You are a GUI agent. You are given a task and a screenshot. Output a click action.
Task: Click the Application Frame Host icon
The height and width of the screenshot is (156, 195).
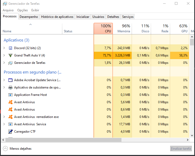pos(10,95)
